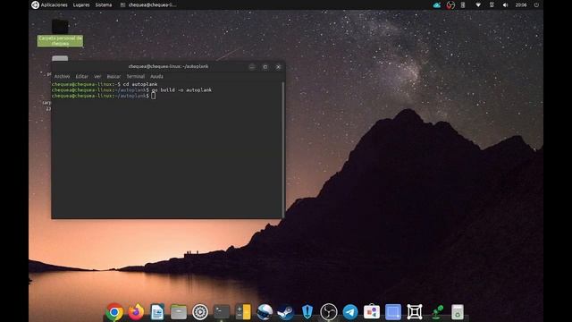Screen dimensions: 572x322
Task: Open the terminal's Ayuda menu
Action: pos(156,76)
